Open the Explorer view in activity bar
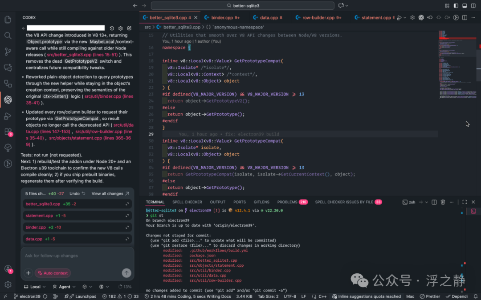This screenshot has width=481, height=300. 8,20
